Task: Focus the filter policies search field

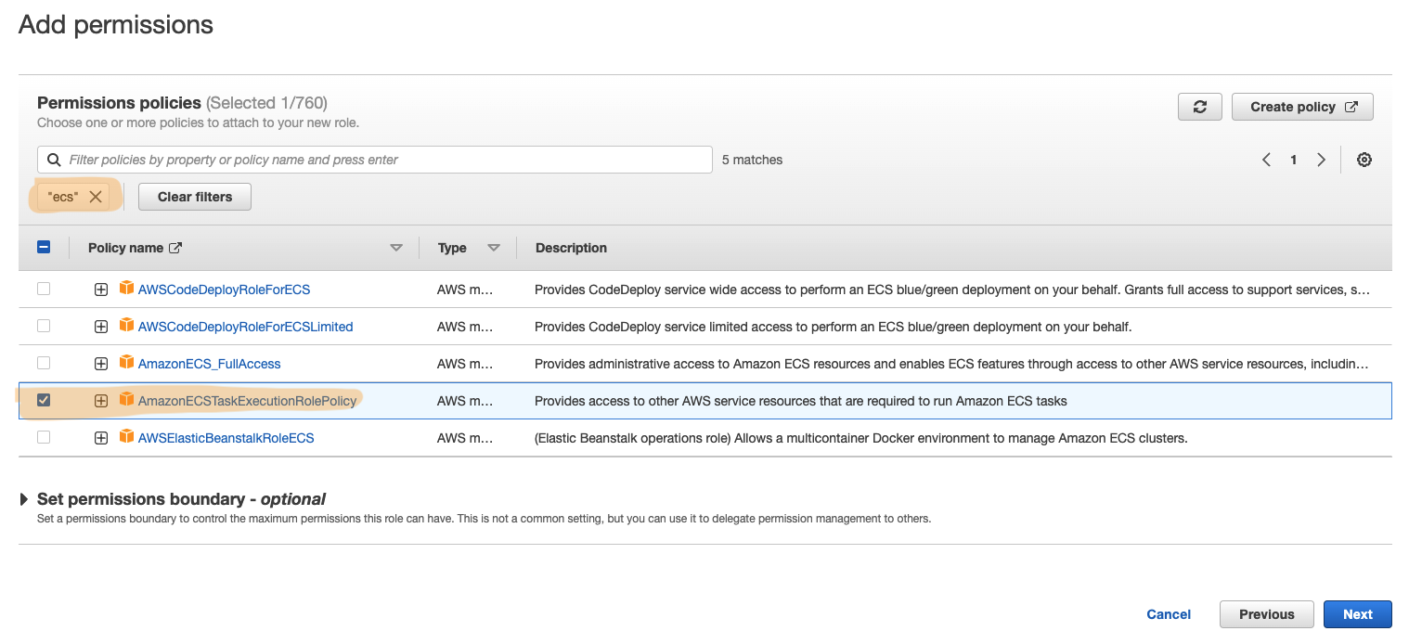Action: [x=375, y=160]
